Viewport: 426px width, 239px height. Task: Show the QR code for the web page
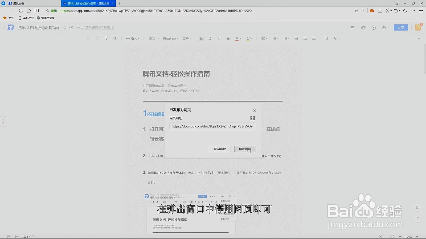point(252,118)
